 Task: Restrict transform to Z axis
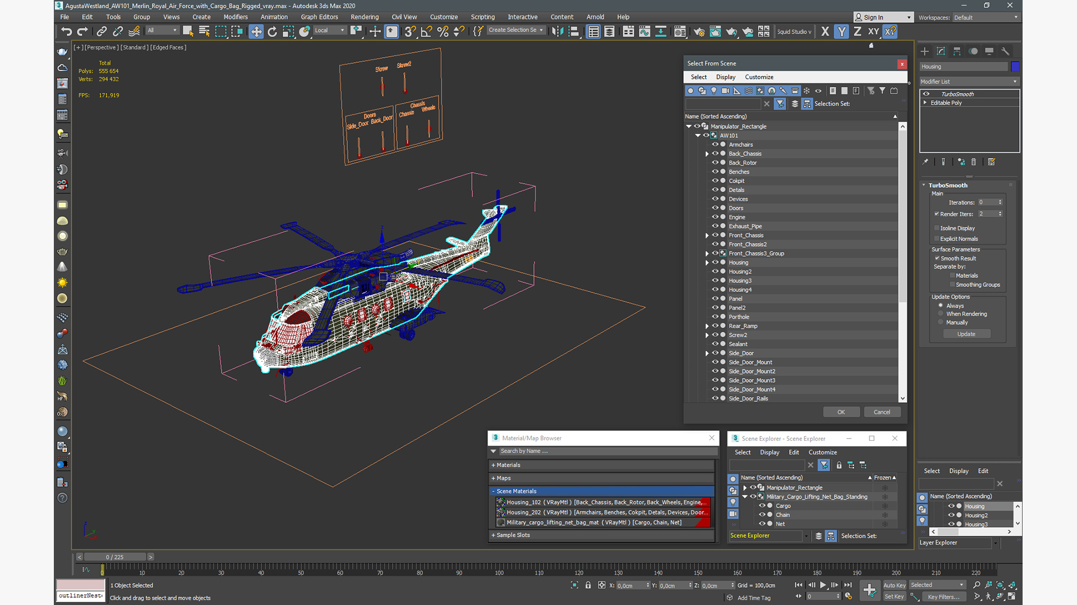(858, 31)
